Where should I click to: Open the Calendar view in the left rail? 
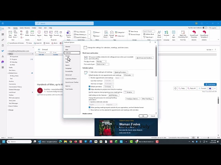coord(3,34)
